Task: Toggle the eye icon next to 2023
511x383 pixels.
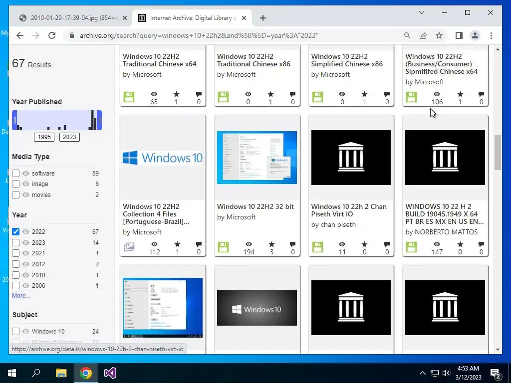Action: tap(26, 243)
